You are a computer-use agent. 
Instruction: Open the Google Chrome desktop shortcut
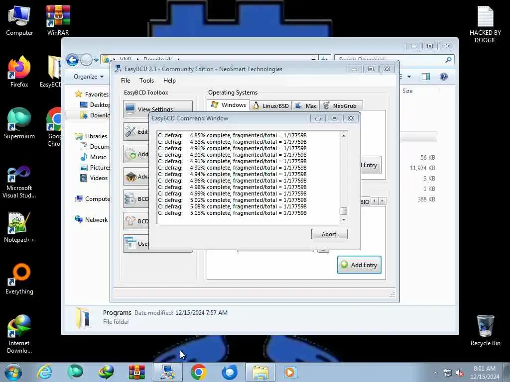click(x=54, y=127)
